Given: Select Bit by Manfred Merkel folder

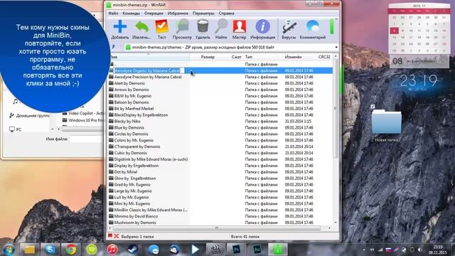Looking at the screenshot, I should coord(220,109).
